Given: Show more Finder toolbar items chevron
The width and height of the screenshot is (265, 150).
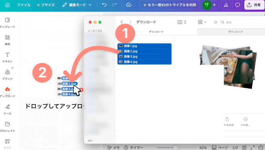Looking at the screenshot, I should click(x=216, y=22).
